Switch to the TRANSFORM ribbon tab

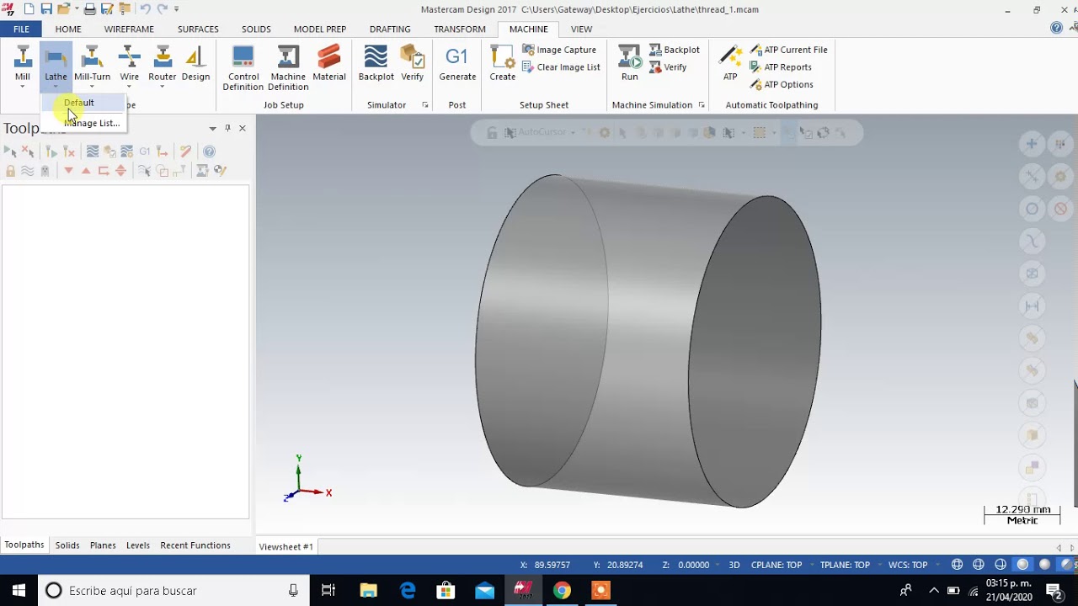[x=460, y=29]
